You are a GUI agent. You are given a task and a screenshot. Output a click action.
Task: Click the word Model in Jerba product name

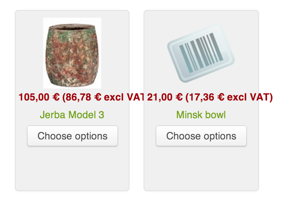point(82,115)
